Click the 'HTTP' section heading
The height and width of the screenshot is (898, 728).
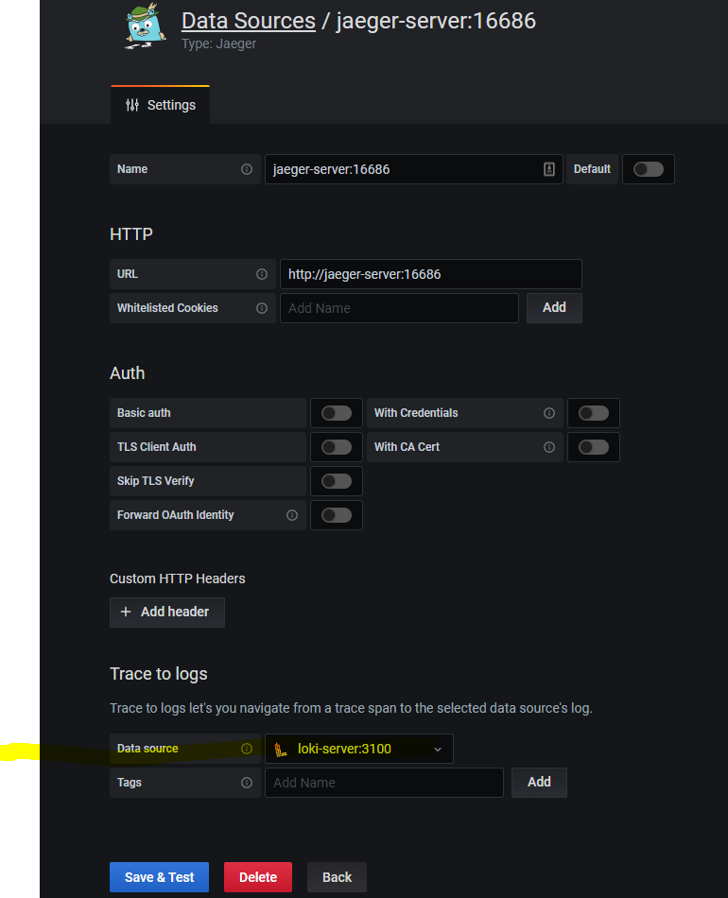(x=131, y=234)
